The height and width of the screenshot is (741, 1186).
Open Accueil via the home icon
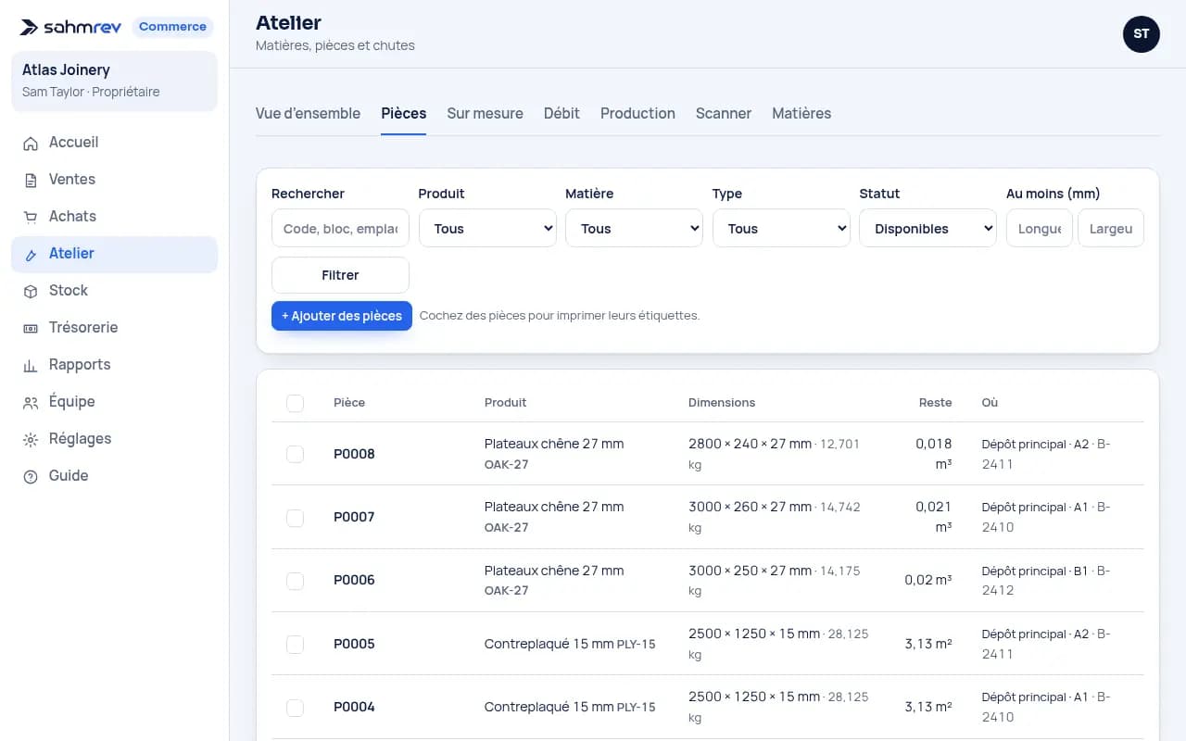tap(31, 143)
